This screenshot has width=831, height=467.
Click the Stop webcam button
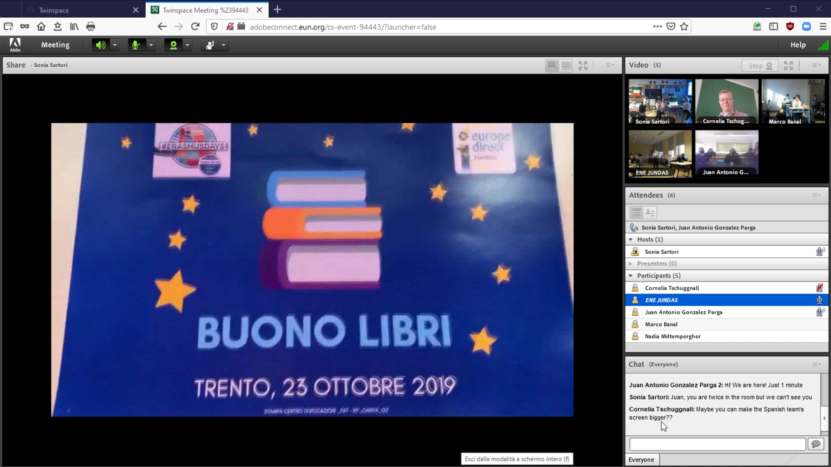click(x=760, y=66)
